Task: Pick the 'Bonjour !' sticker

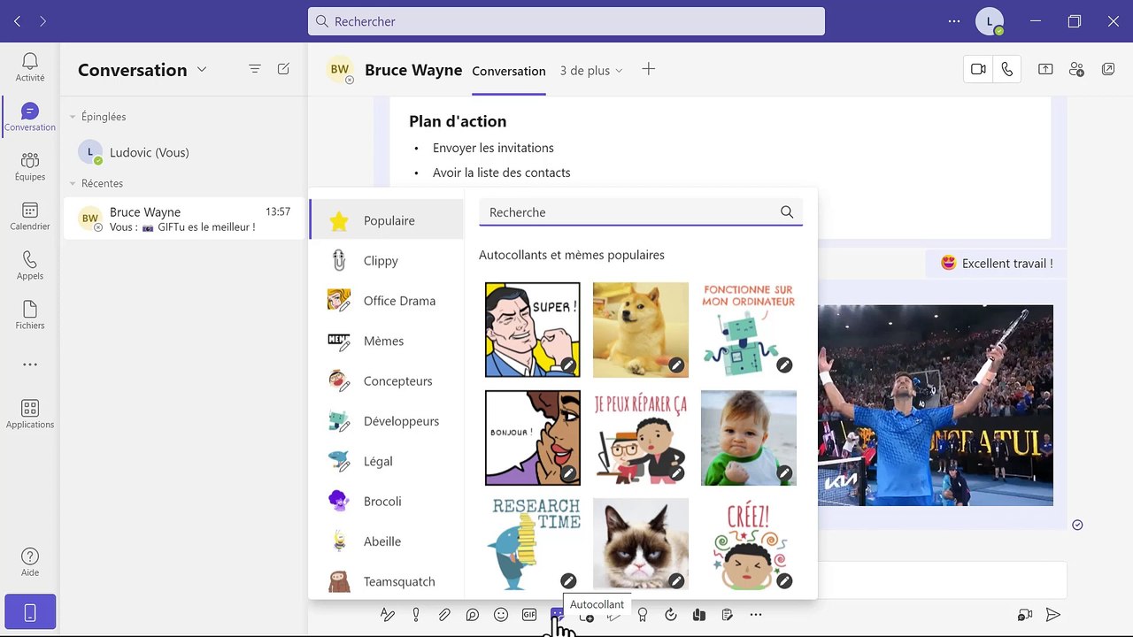Action: 533,438
